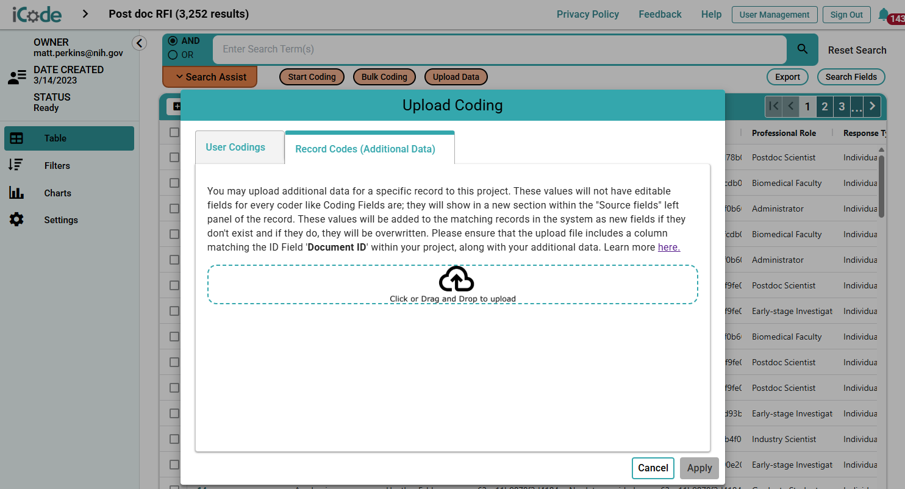Select the OR radio button
This screenshot has width=905, height=489.
[173, 55]
